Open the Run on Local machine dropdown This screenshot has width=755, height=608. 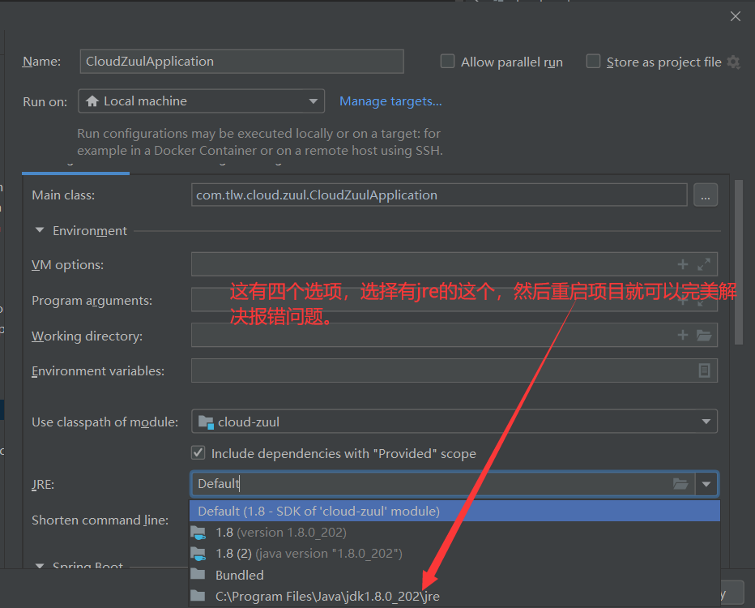[x=201, y=101]
